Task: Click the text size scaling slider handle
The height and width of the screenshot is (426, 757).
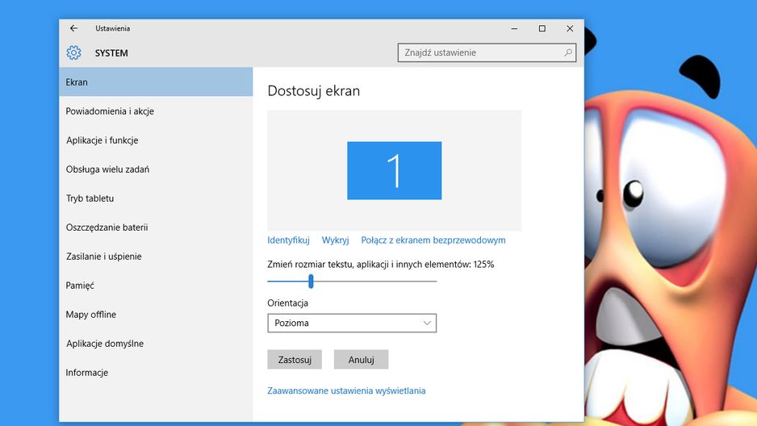Action: 311,282
